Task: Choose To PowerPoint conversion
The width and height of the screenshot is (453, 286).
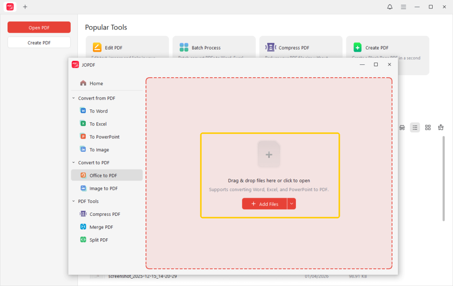Action: tap(104, 137)
